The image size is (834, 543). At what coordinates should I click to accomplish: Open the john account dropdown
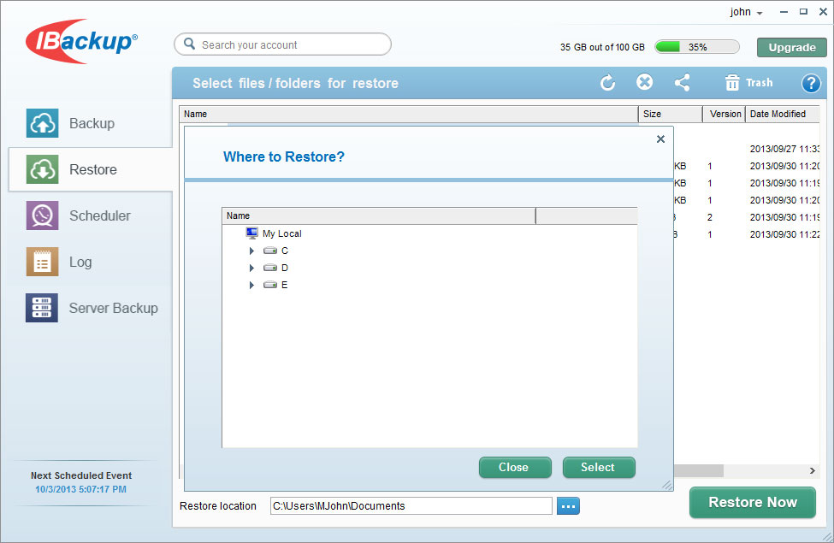pyautogui.click(x=745, y=12)
